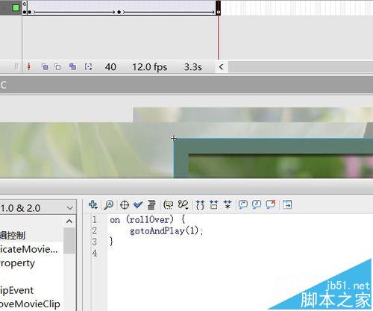This screenshot has width=373, height=311.
Task: Toggle Onion Skin Outlines button
Action: [x=57, y=66]
